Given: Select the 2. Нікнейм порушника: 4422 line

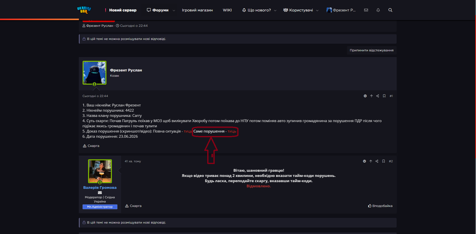Looking at the screenshot, I should [108, 110].
